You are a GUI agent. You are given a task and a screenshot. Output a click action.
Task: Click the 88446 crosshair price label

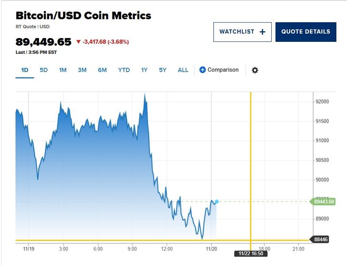click(x=321, y=239)
